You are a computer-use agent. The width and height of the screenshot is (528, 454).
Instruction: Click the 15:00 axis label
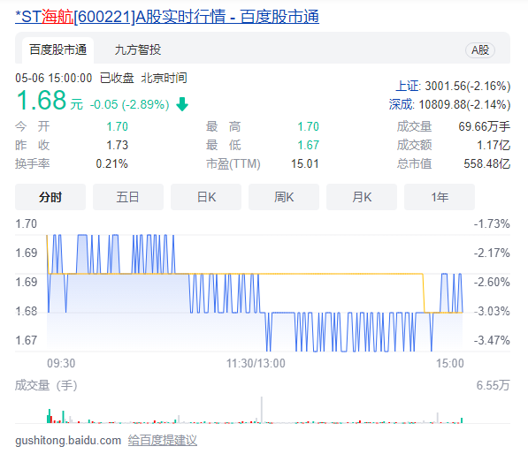coord(450,363)
